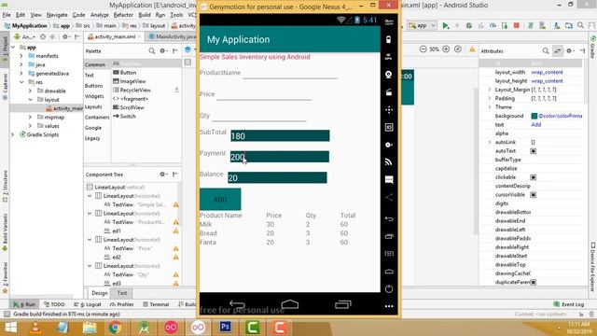Open search everywhere magnifier in main toolbar
The height and width of the screenshot is (336, 597).
click(x=580, y=25)
